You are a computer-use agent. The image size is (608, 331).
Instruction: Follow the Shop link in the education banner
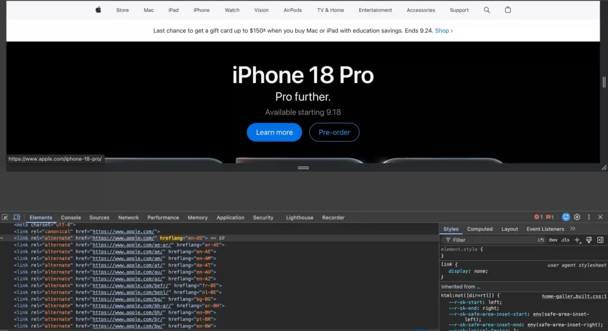[x=444, y=31]
